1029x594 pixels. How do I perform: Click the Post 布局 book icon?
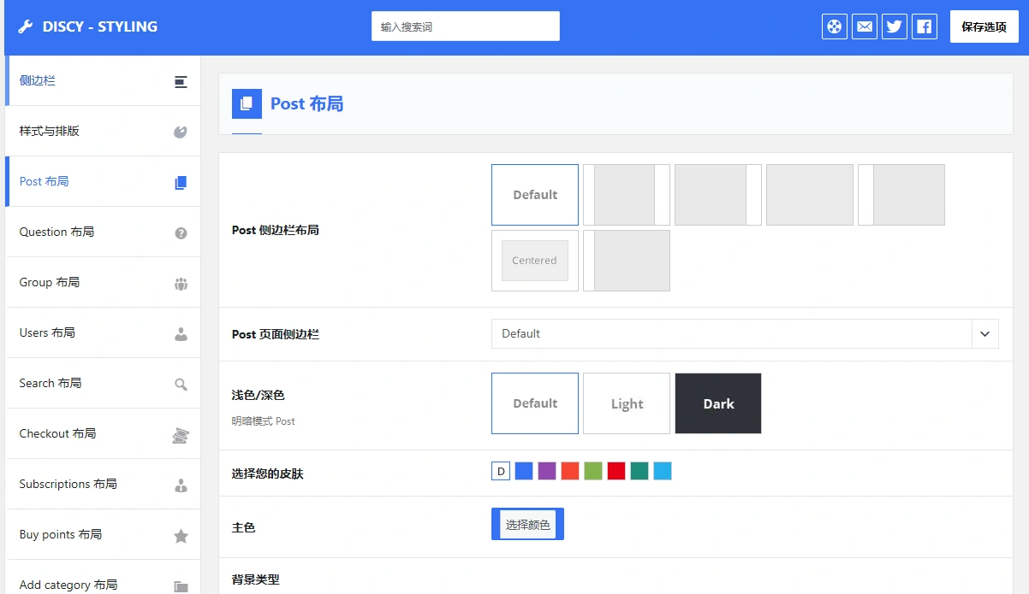[x=180, y=181]
